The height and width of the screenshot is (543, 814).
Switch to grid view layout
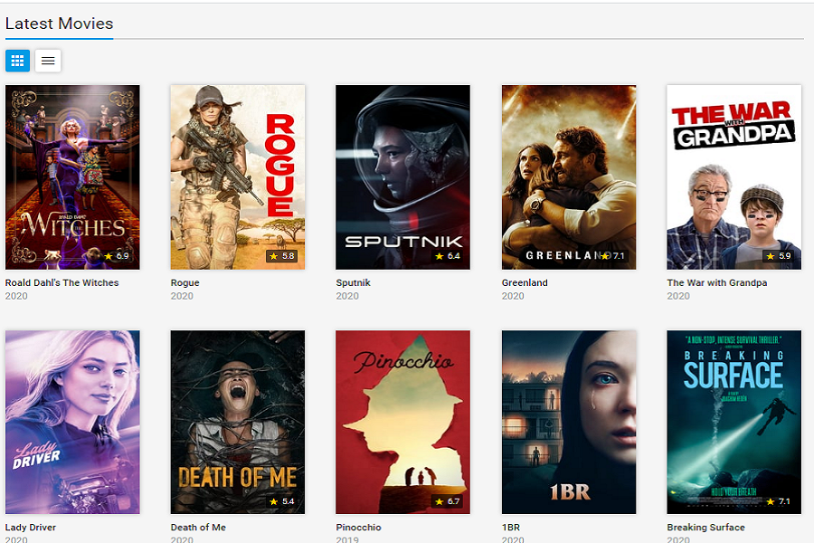tap(17, 61)
